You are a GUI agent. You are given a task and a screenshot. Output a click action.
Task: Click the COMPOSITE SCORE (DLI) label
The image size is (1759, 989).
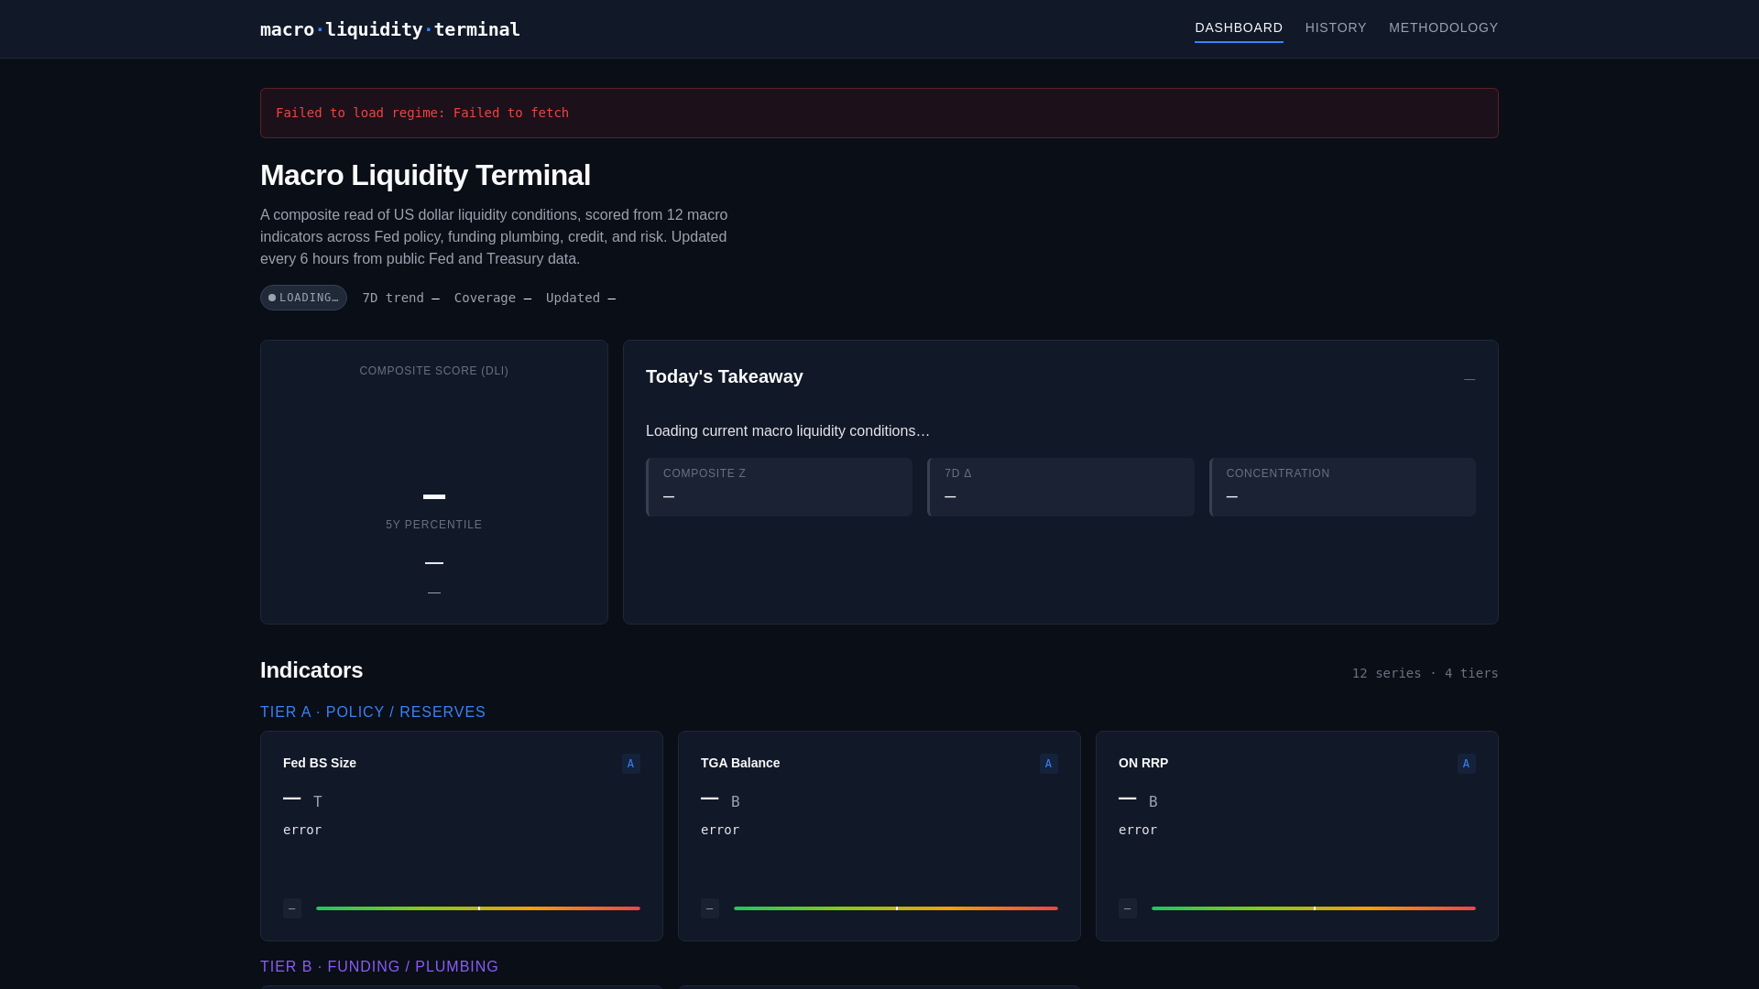point(434,371)
